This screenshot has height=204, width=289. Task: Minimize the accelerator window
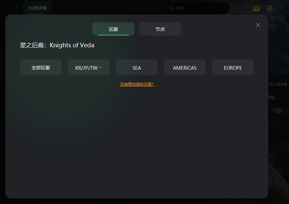281,8
